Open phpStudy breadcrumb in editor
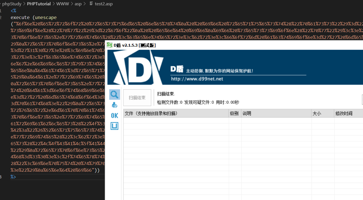This screenshot has width=363, height=200. pyautogui.click(x=12, y=4)
